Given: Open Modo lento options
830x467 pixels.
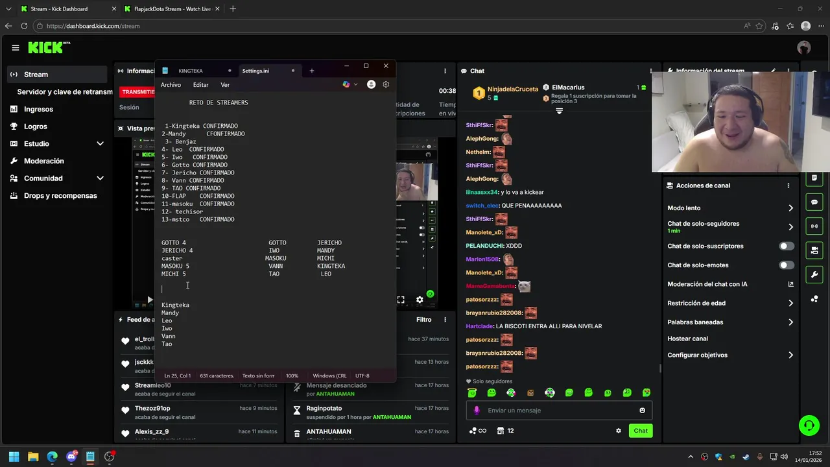Looking at the screenshot, I should point(730,208).
